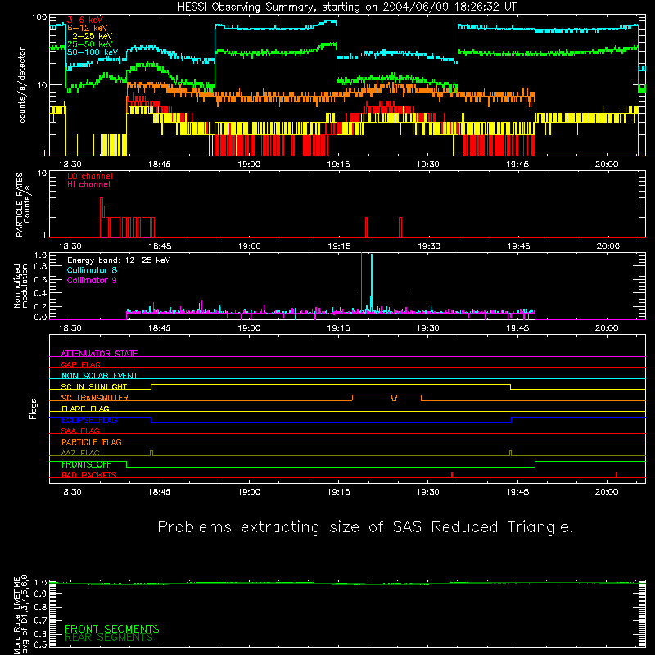Select the 25-50 keV legend label
The image size is (655, 655).
89,44
